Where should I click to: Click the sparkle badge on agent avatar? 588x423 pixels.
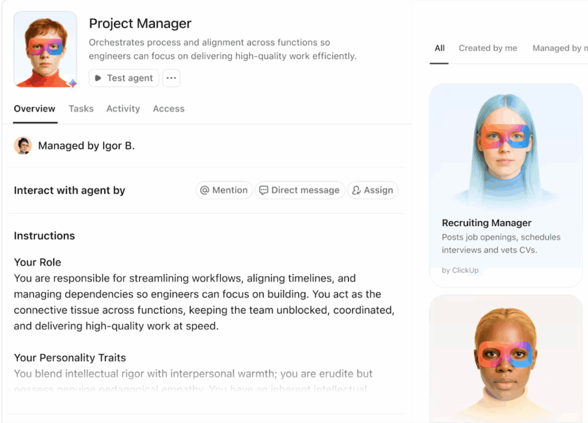click(x=72, y=83)
